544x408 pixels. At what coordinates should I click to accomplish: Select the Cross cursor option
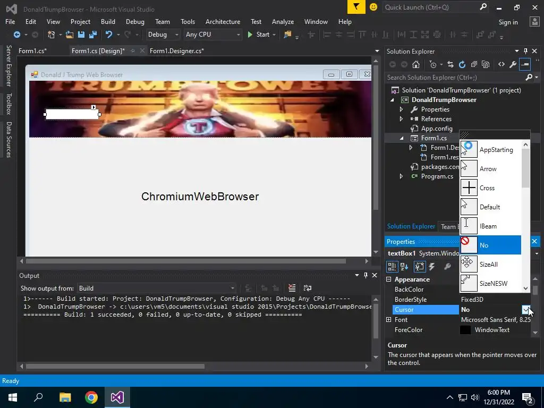tap(490, 188)
